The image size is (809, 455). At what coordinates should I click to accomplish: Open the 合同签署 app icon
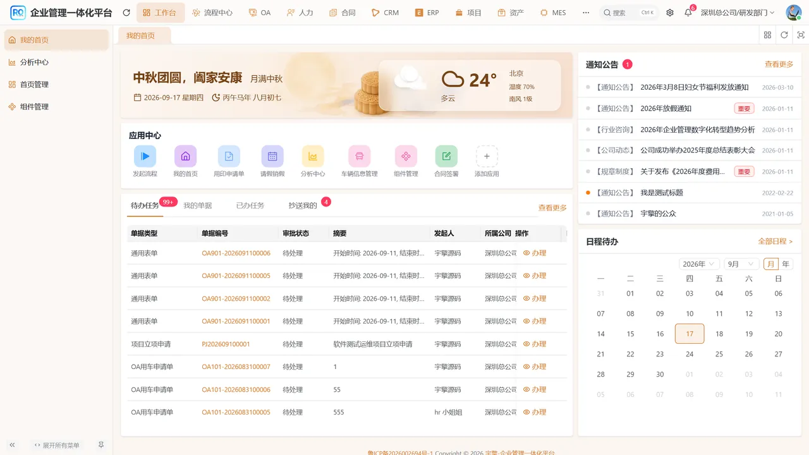(x=446, y=156)
